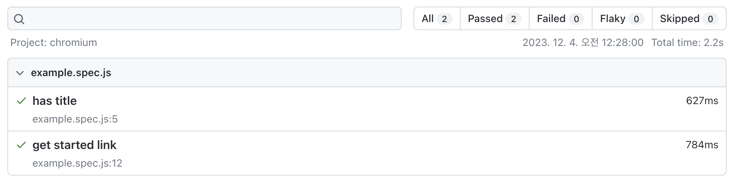Click the Passed count badge 2
The width and height of the screenshot is (734, 181).
coord(513,19)
